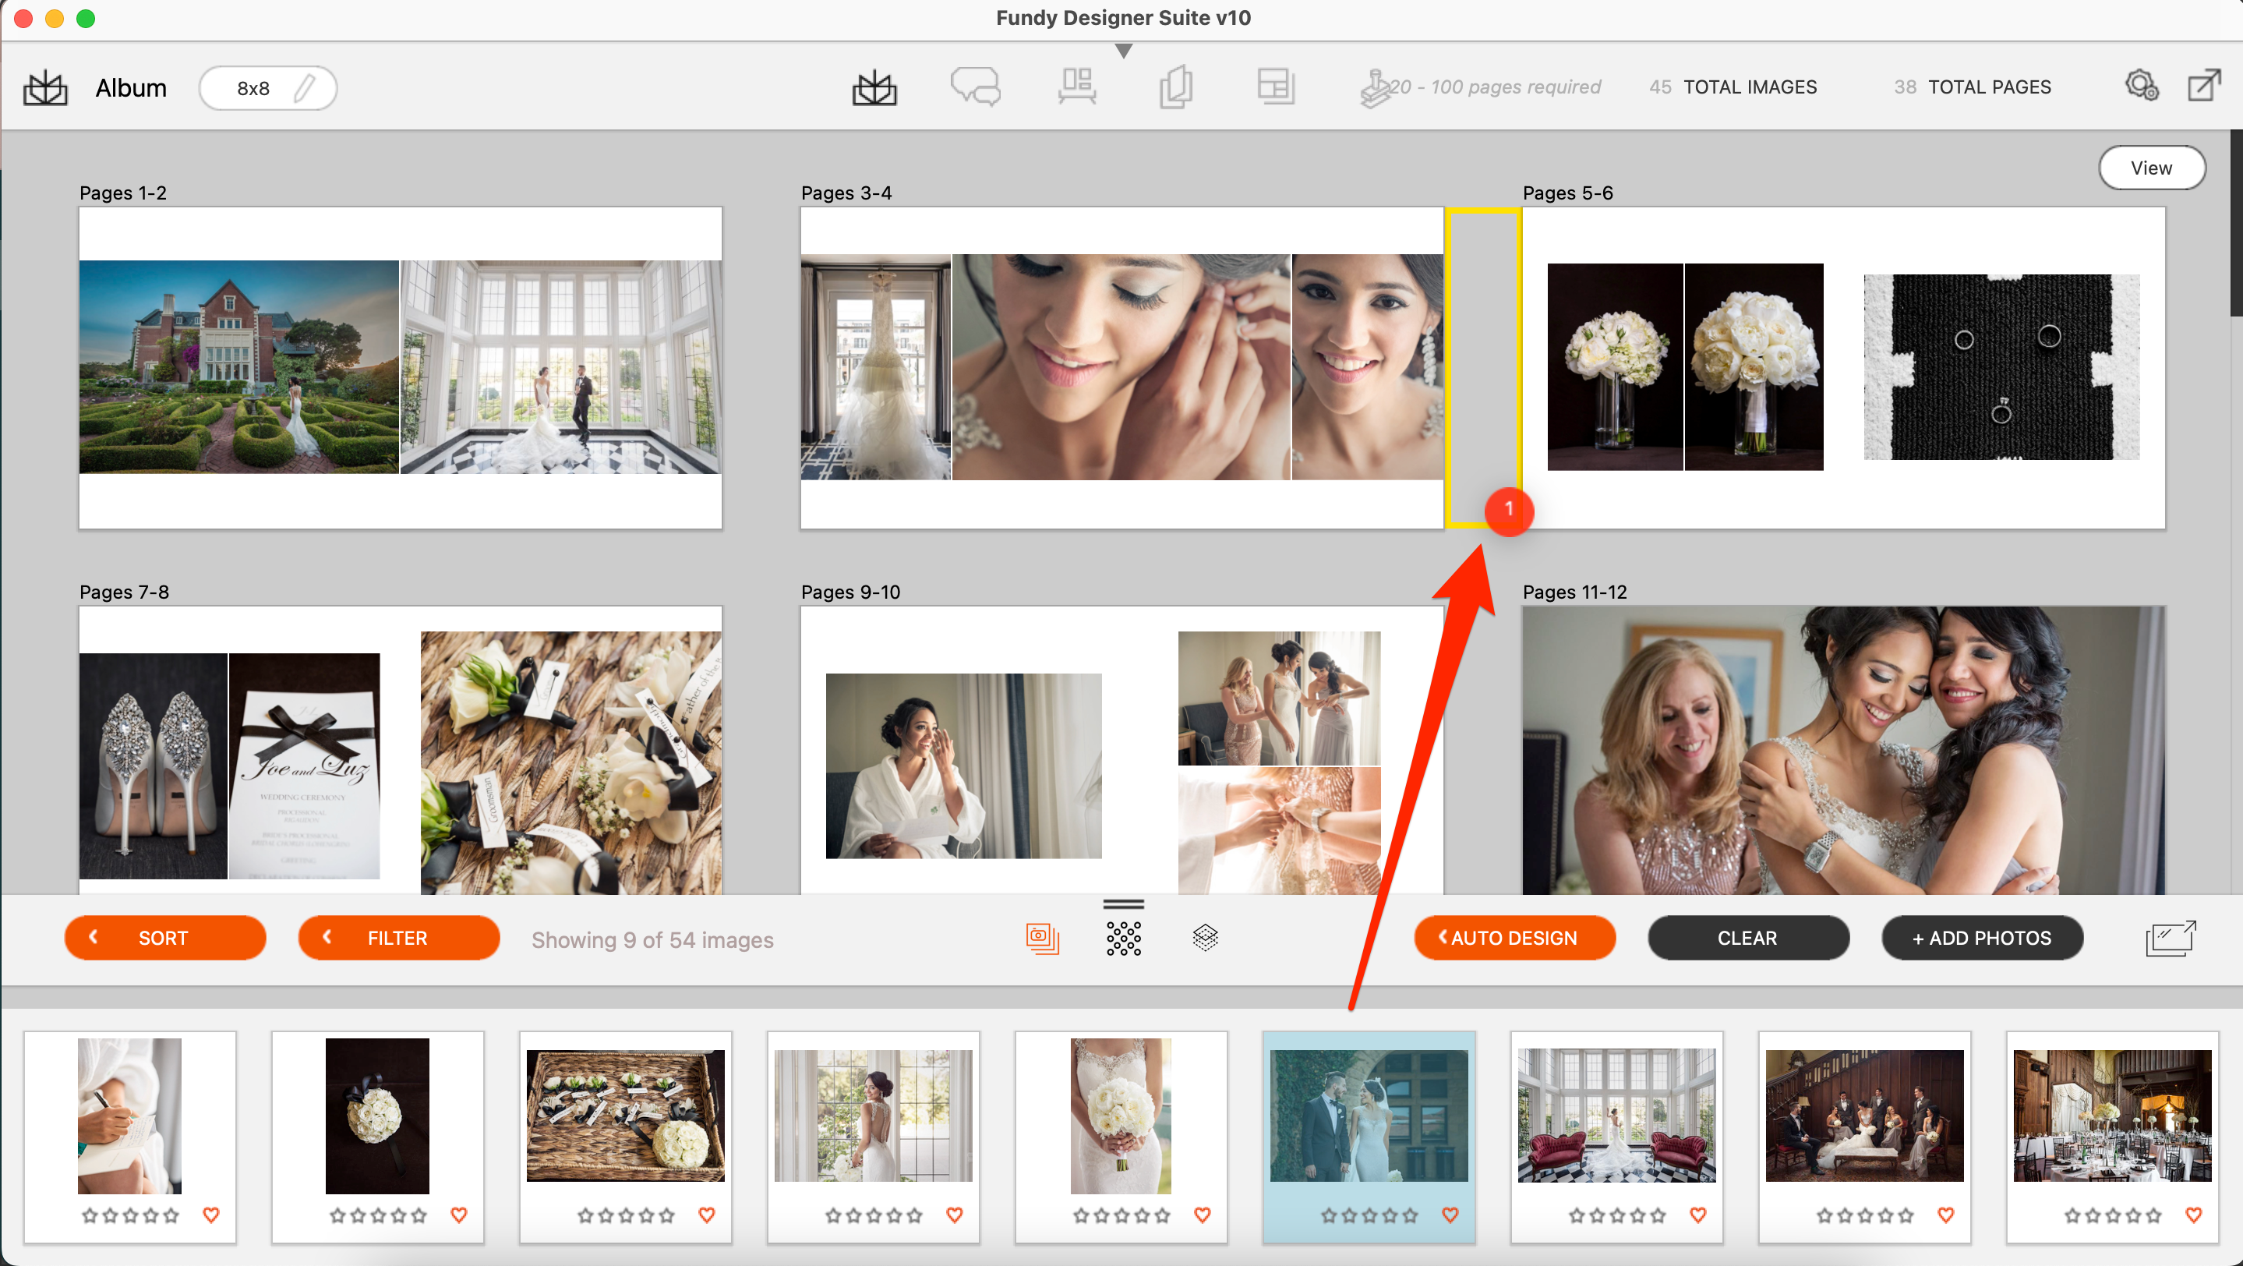
Task: Toggle the orange used-images view icon
Action: pyautogui.click(x=1042, y=938)
